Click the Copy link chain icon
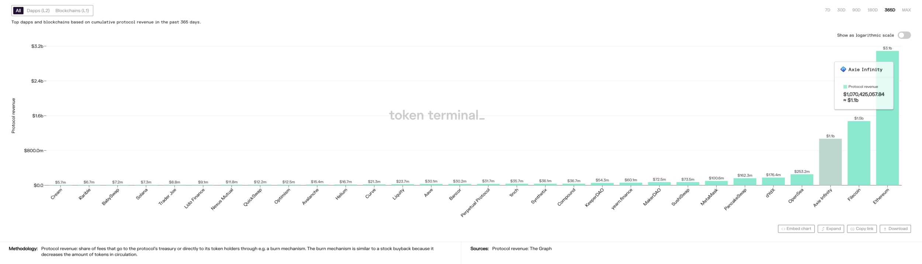This screenshot has height=264, width=922. (x=852, y=229)
